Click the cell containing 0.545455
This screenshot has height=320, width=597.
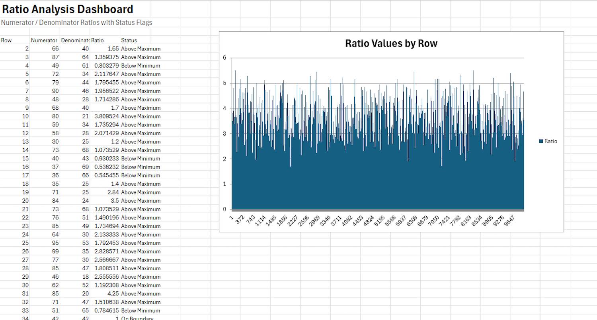tap(105, 175)
